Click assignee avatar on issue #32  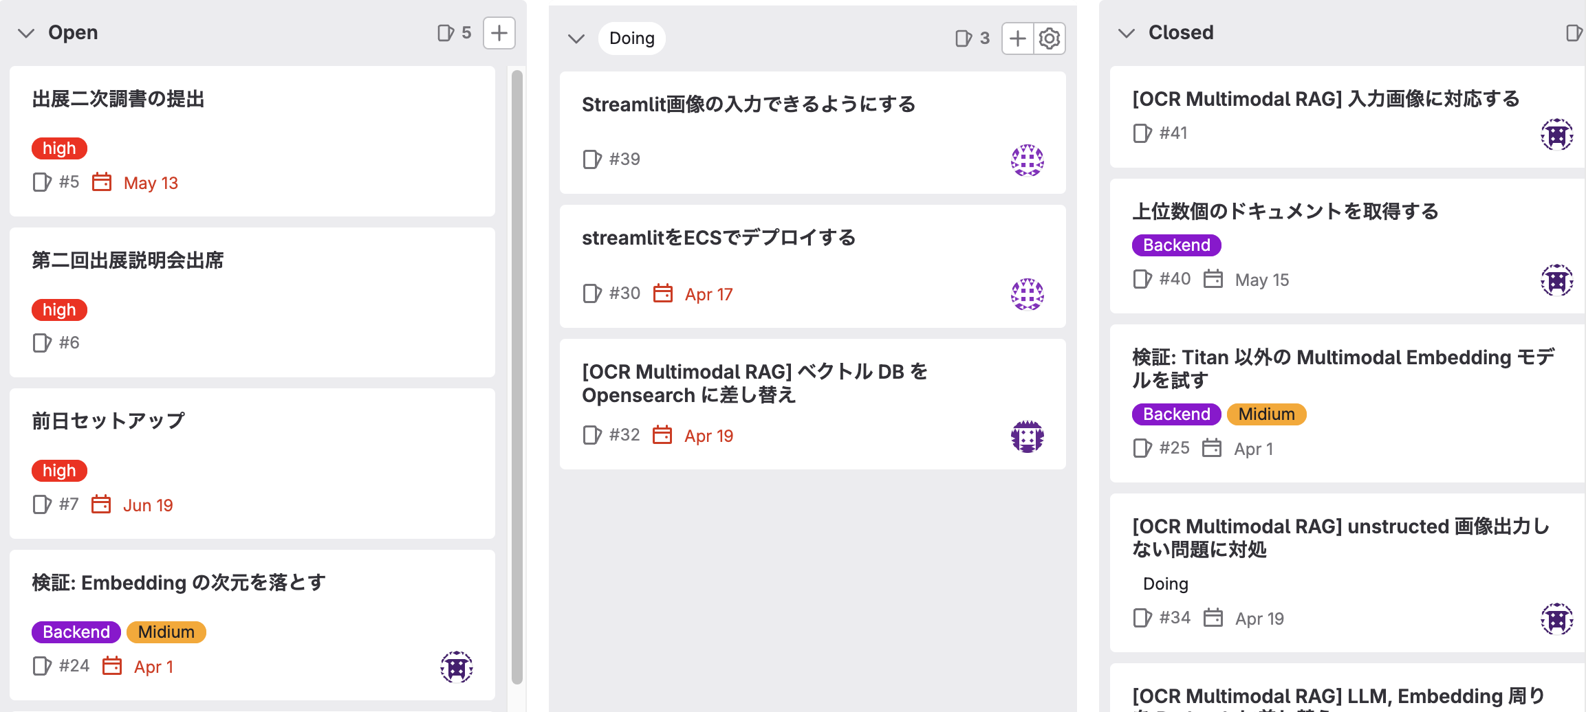[x=1027, y=436]
